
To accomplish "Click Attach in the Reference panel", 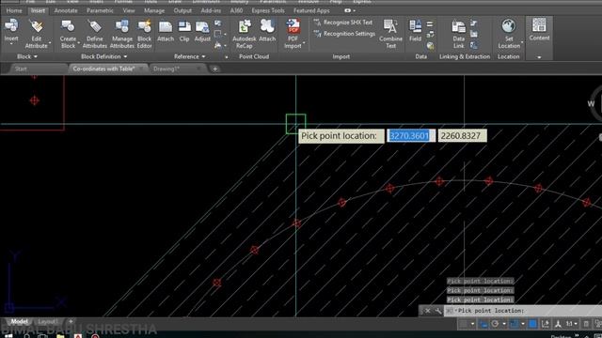I will point(166,31).
